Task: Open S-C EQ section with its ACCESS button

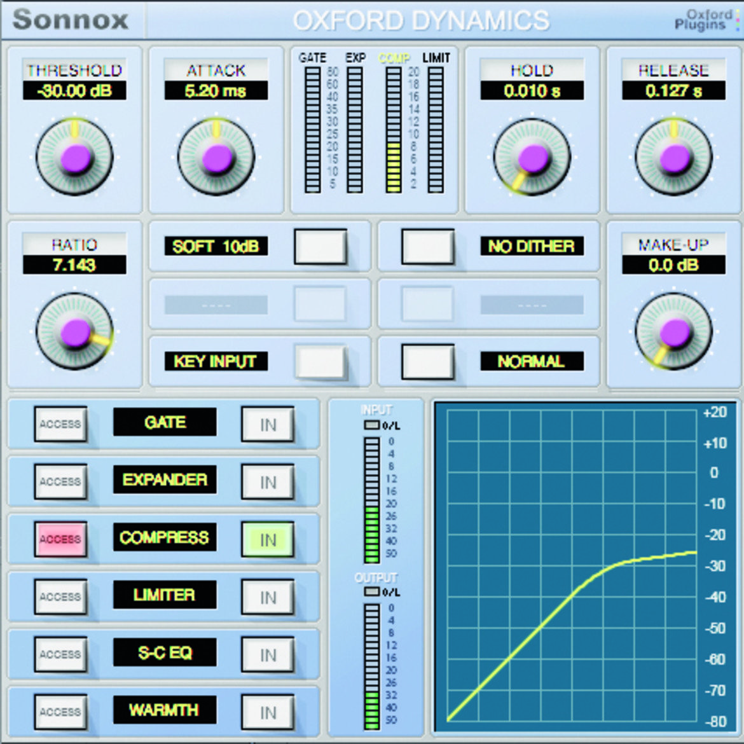Action: (x=60, y=655)
